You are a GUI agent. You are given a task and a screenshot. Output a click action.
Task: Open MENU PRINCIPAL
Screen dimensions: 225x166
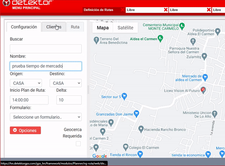pos(26,8)
